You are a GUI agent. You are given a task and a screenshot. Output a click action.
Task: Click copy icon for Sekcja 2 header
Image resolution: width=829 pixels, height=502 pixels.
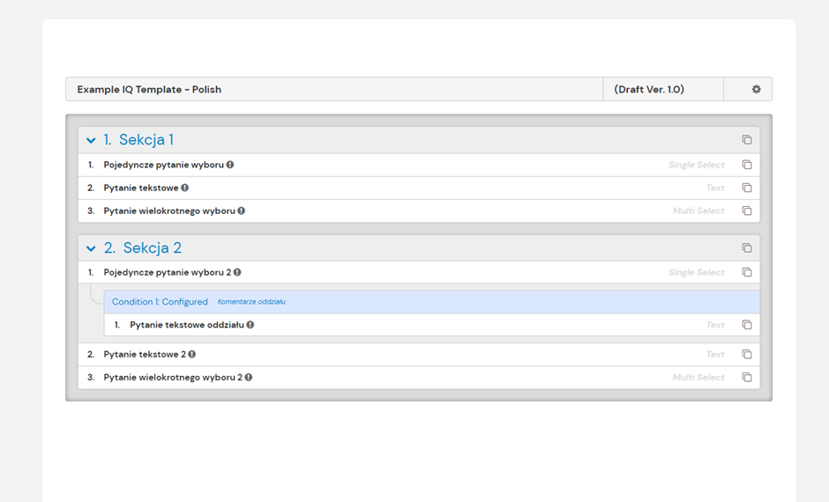point(747,248)
